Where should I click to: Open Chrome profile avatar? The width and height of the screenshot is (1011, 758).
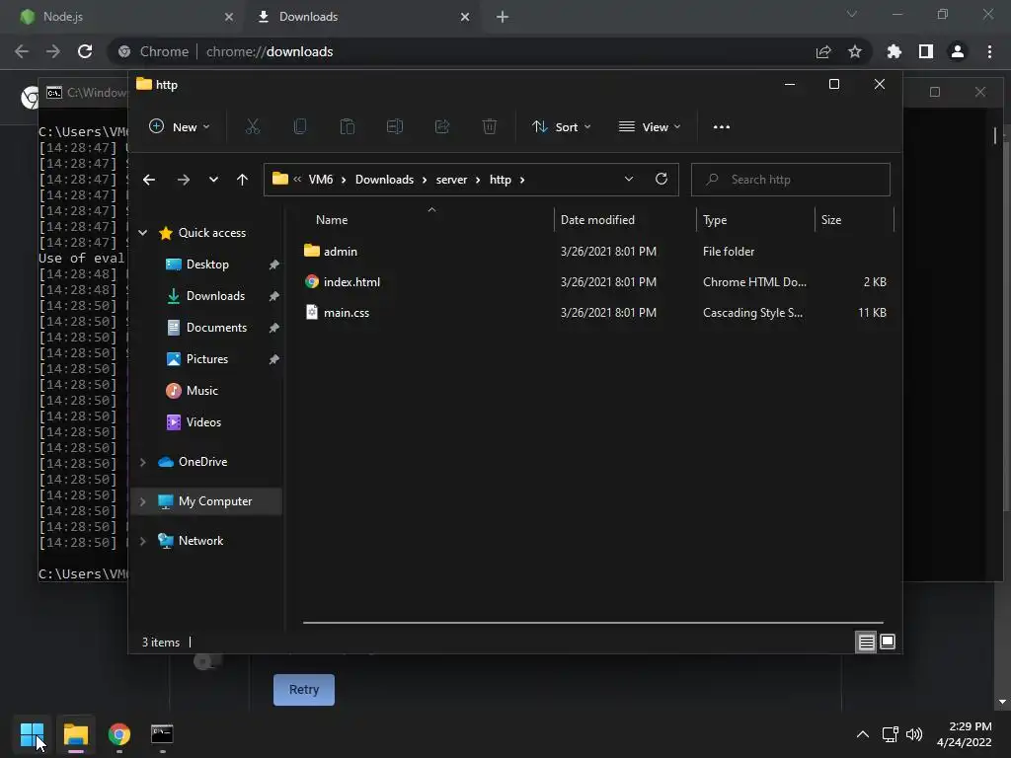[x=958, y=51]
